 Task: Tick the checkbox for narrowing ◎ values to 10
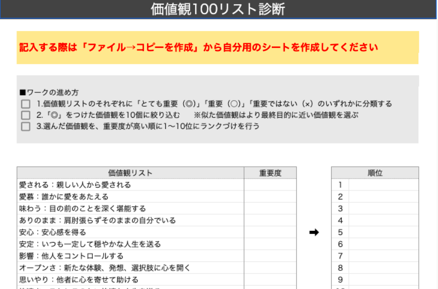[26, 115]
